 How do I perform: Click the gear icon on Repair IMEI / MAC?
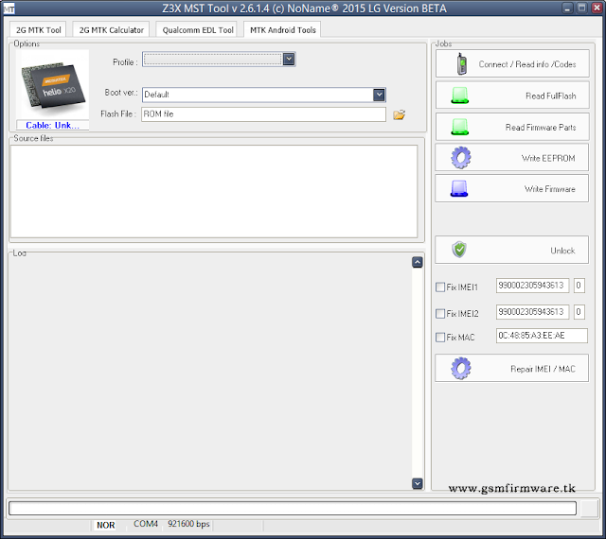pyautogui.click(x=461, y=369)
